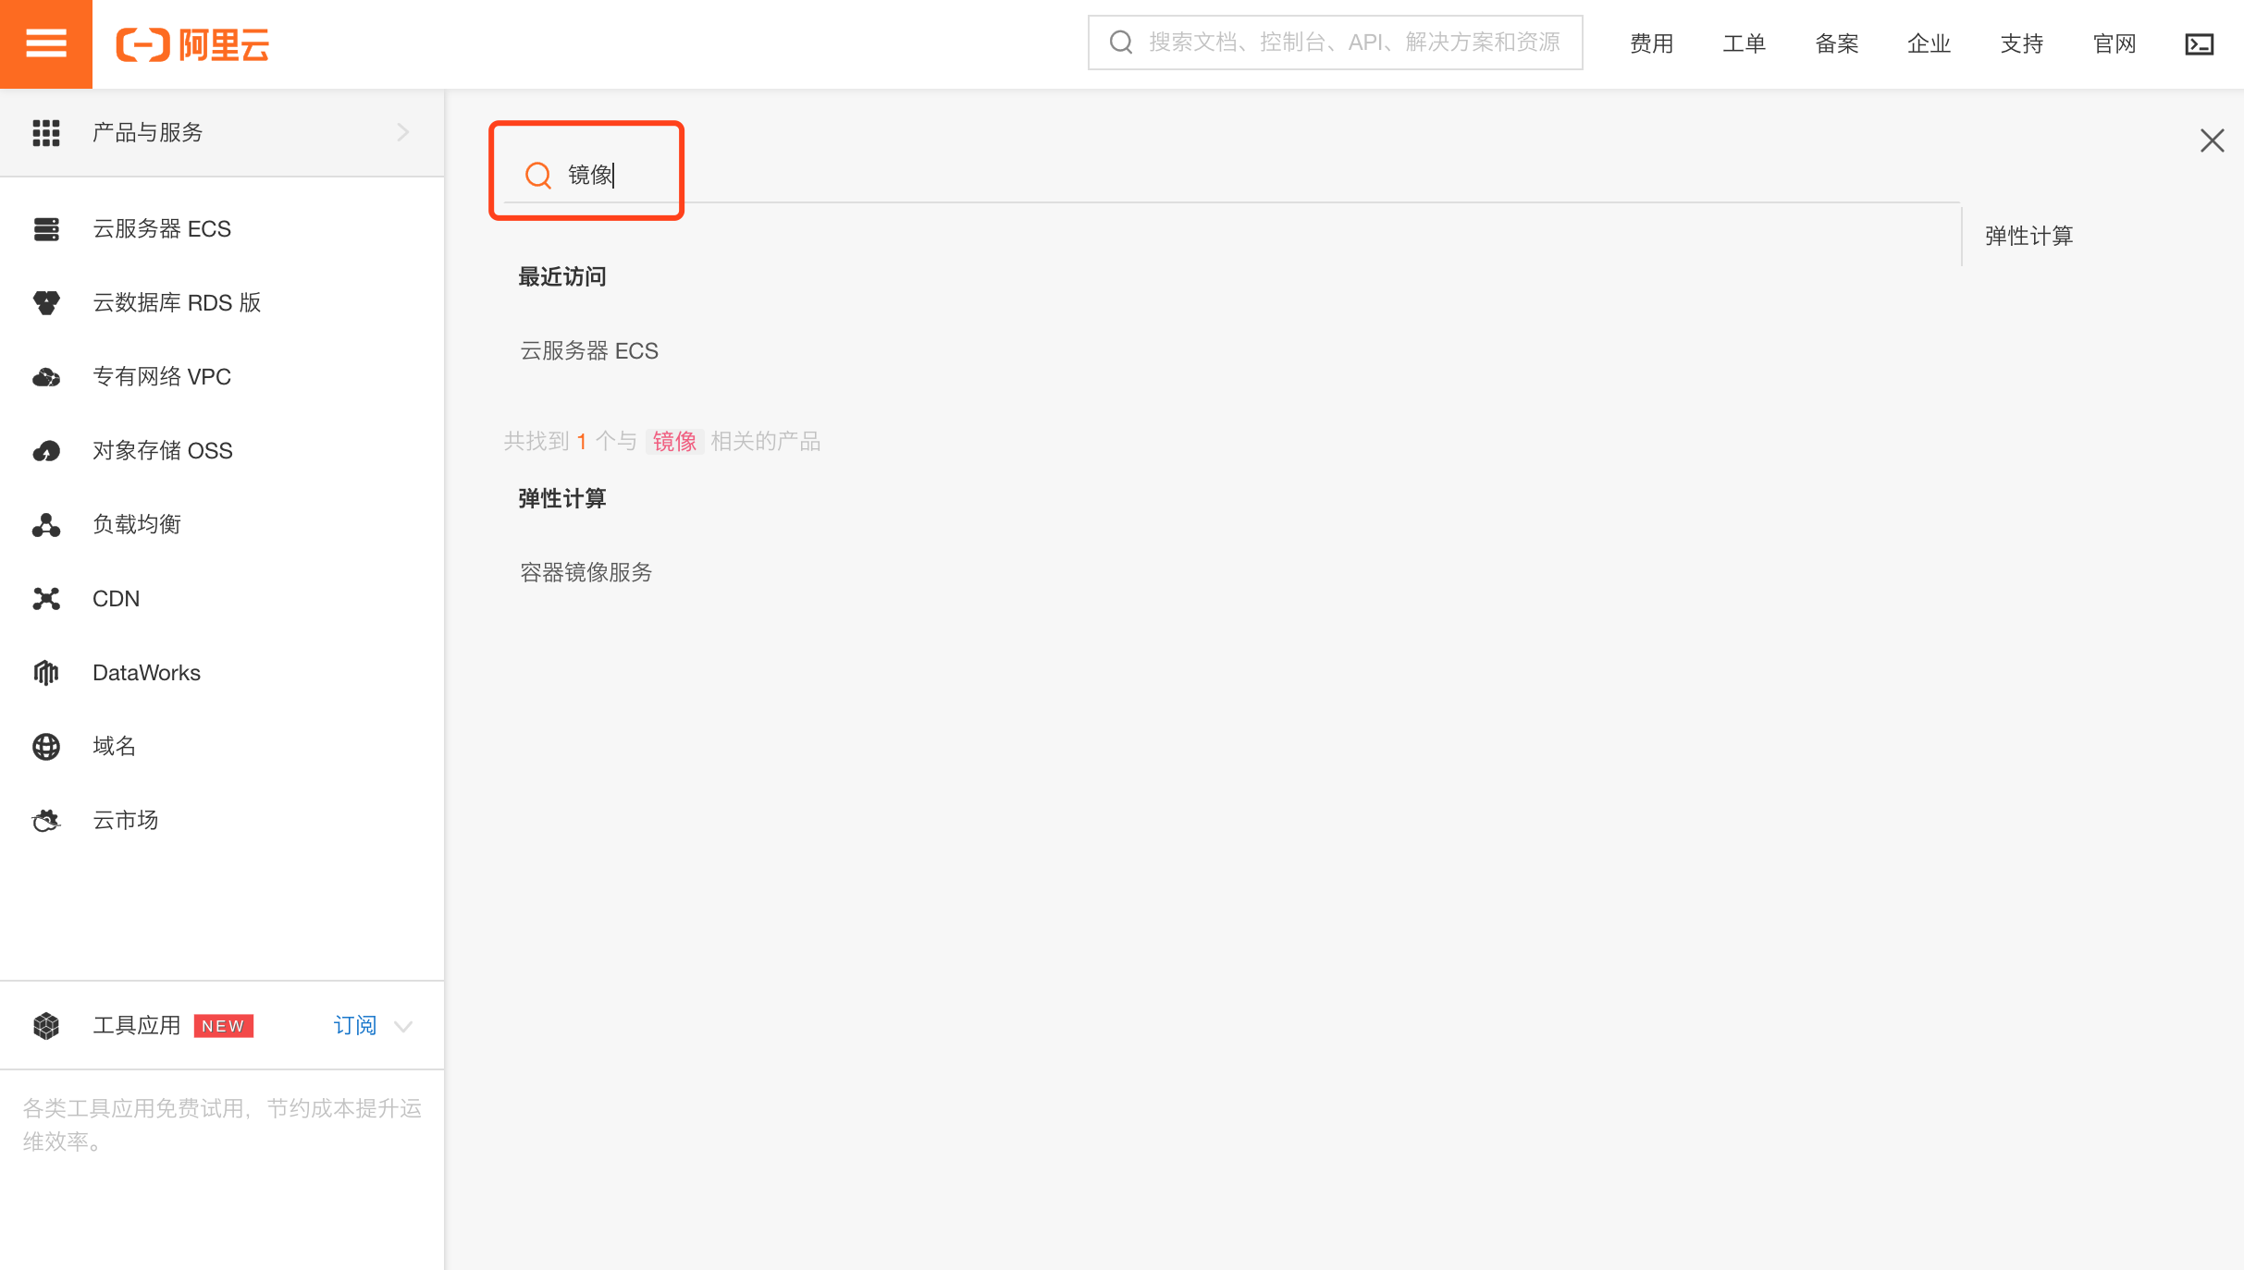This screenshot has width=2244, height=1270.
Task: Expand 产品与服务 chevron arrow
Action: pyautogui.click(x=403, y=132)
